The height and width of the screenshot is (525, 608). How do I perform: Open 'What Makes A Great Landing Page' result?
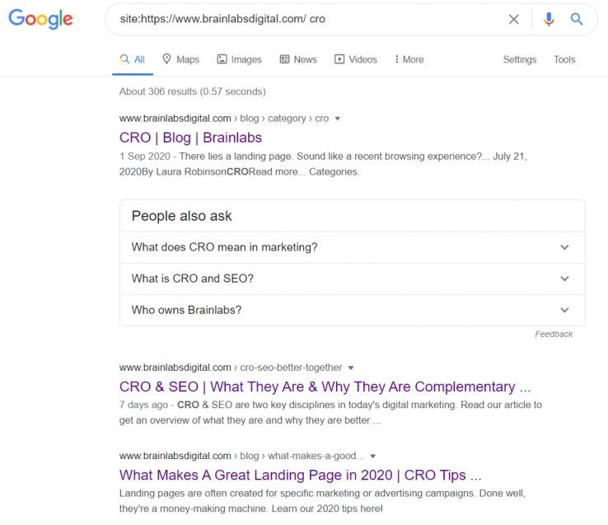pyautogui.click(x=300, y=475)
